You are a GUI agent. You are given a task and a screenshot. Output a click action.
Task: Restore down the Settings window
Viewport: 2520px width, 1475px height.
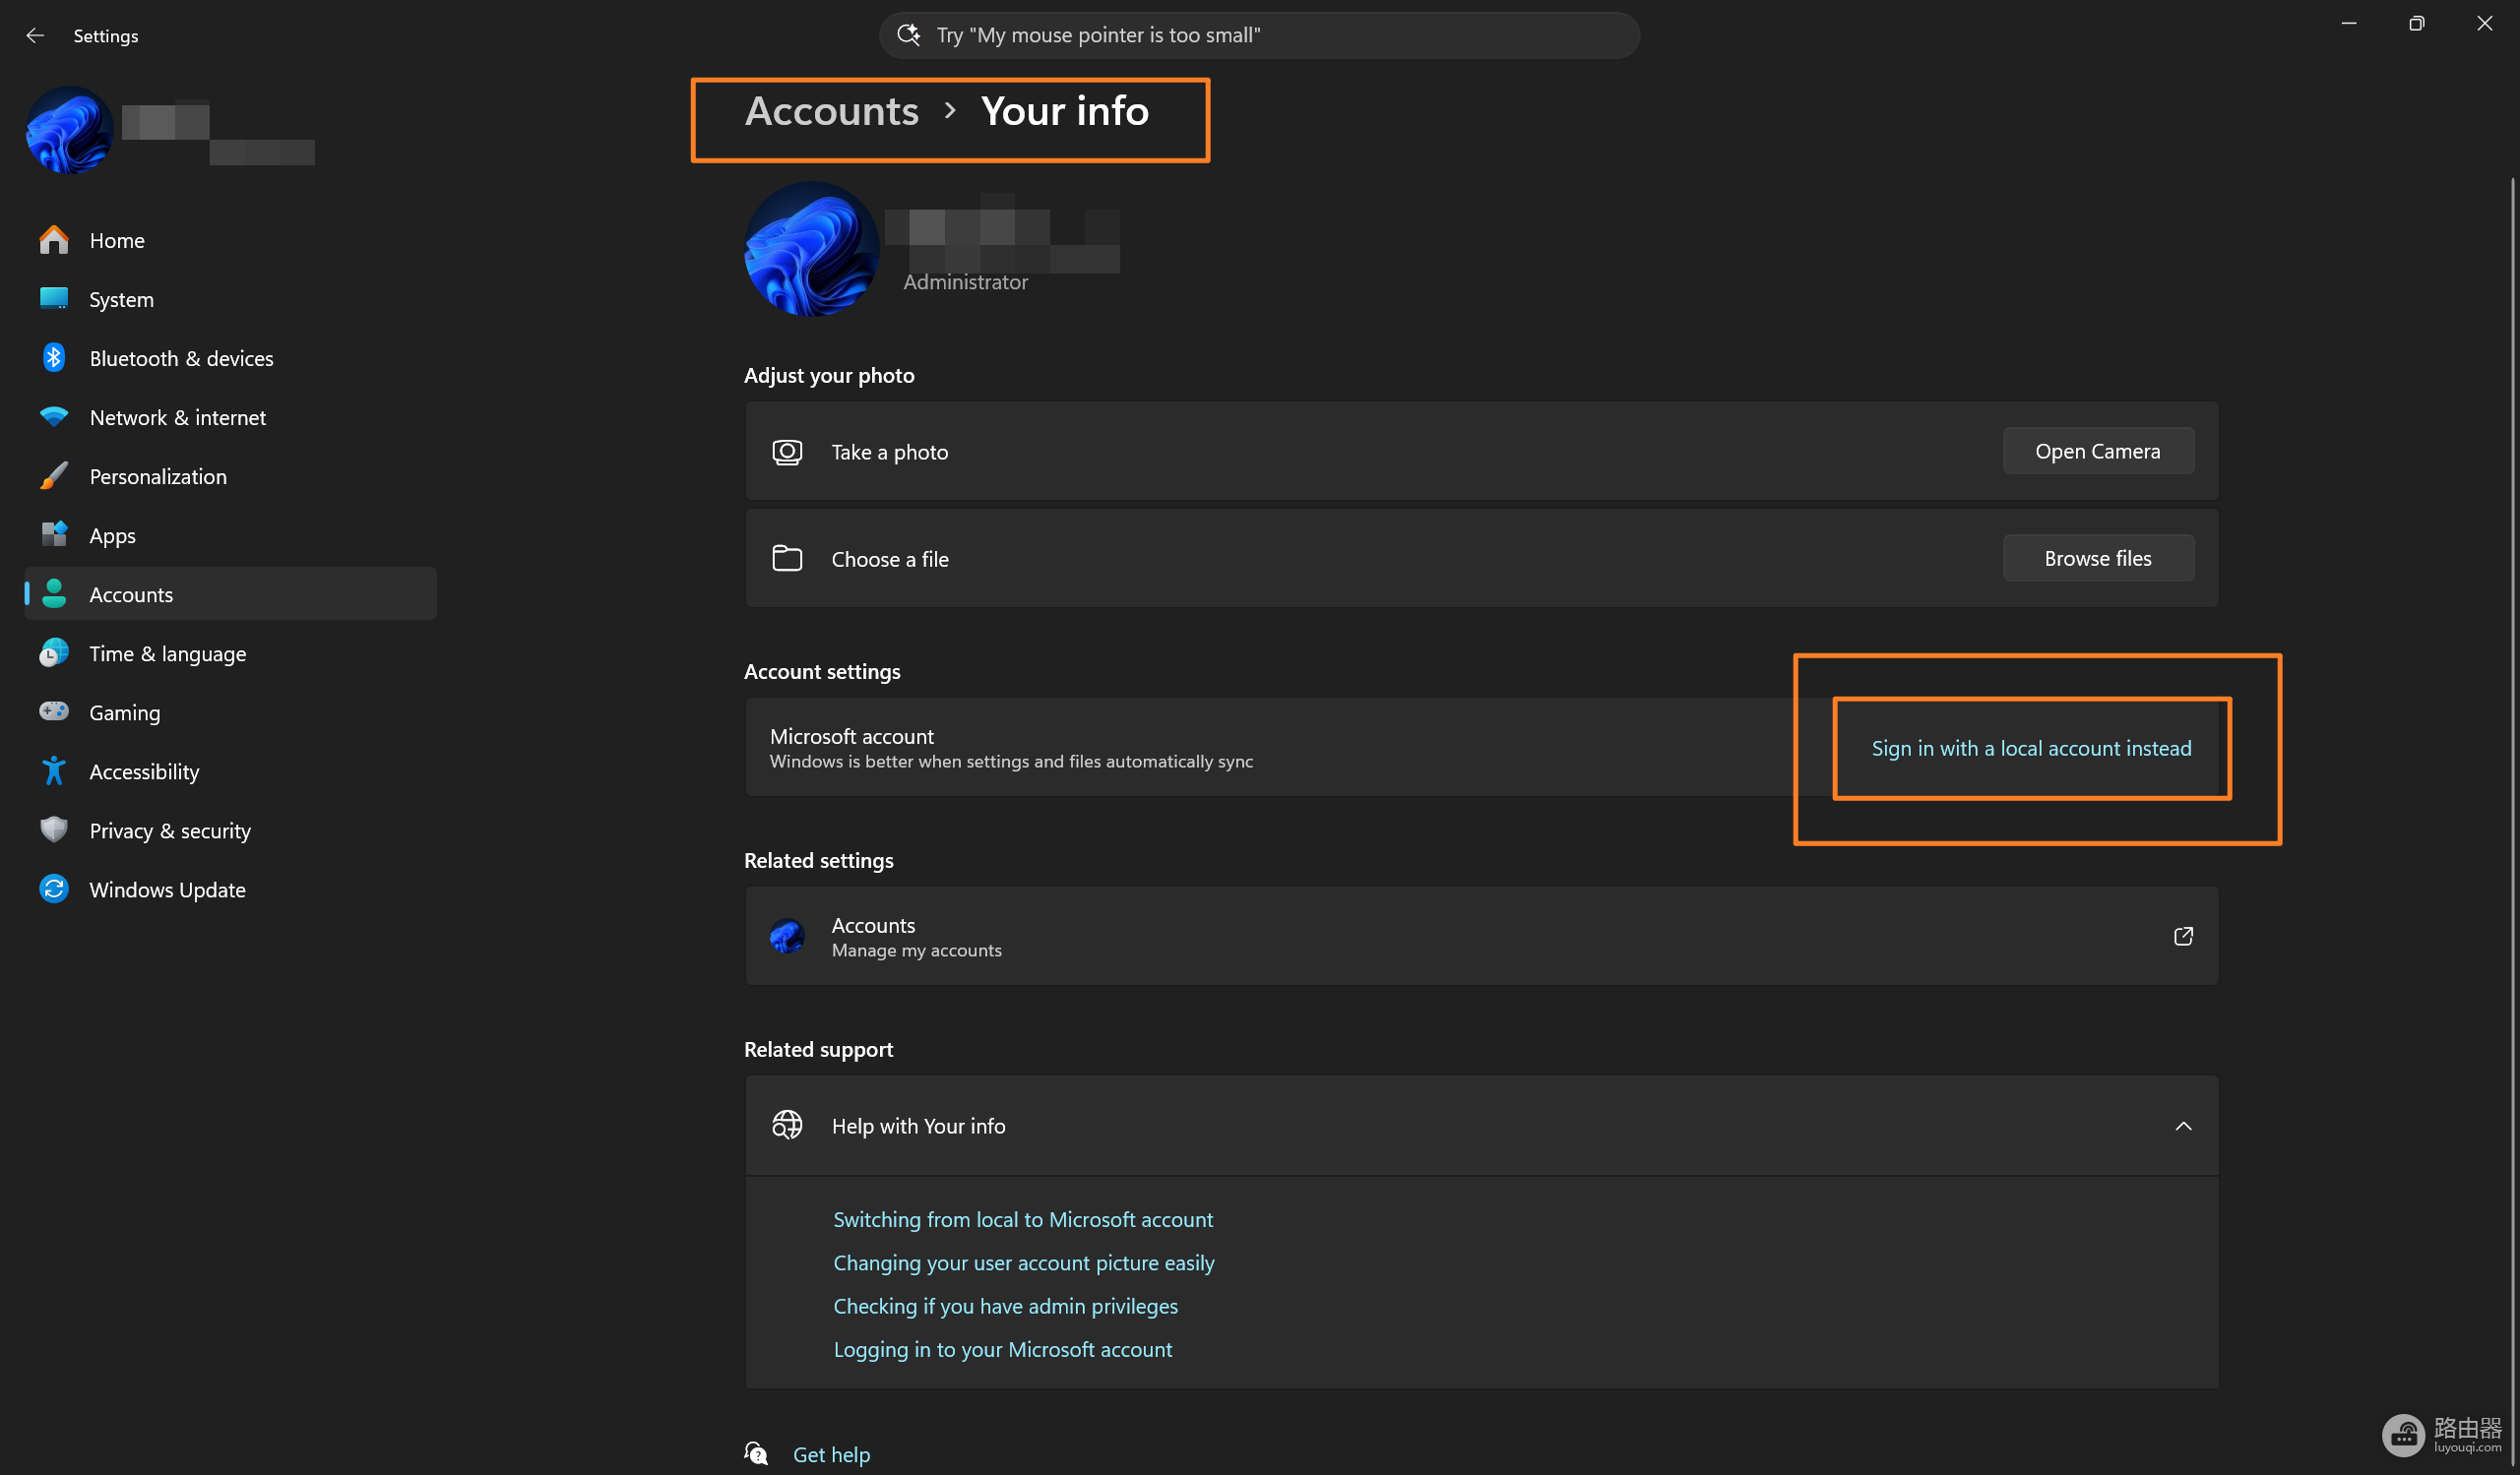coord(2417,23)
